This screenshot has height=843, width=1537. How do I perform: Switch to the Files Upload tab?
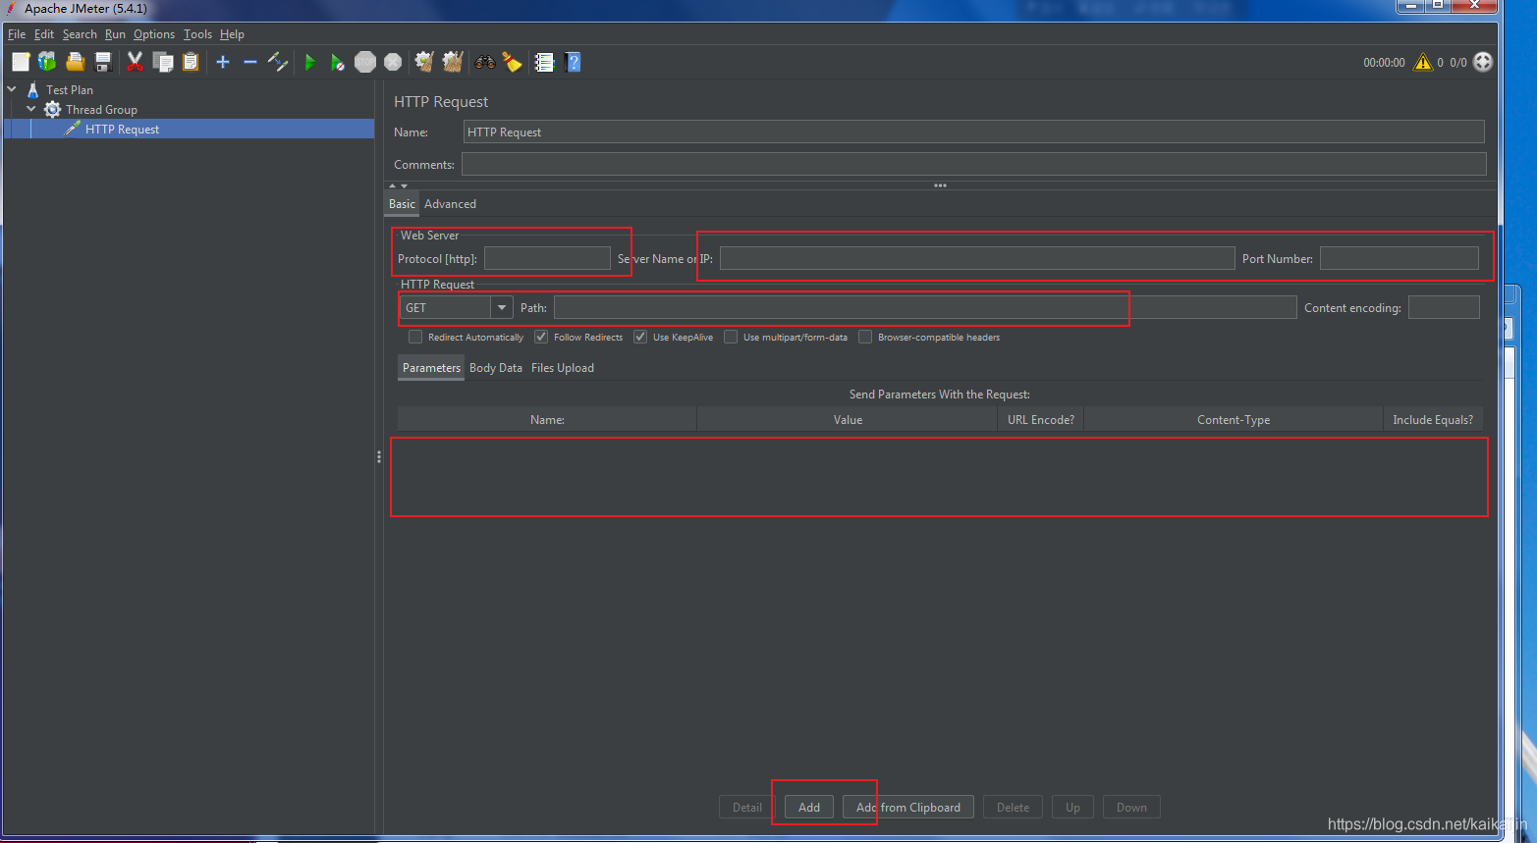coord(563,368)
